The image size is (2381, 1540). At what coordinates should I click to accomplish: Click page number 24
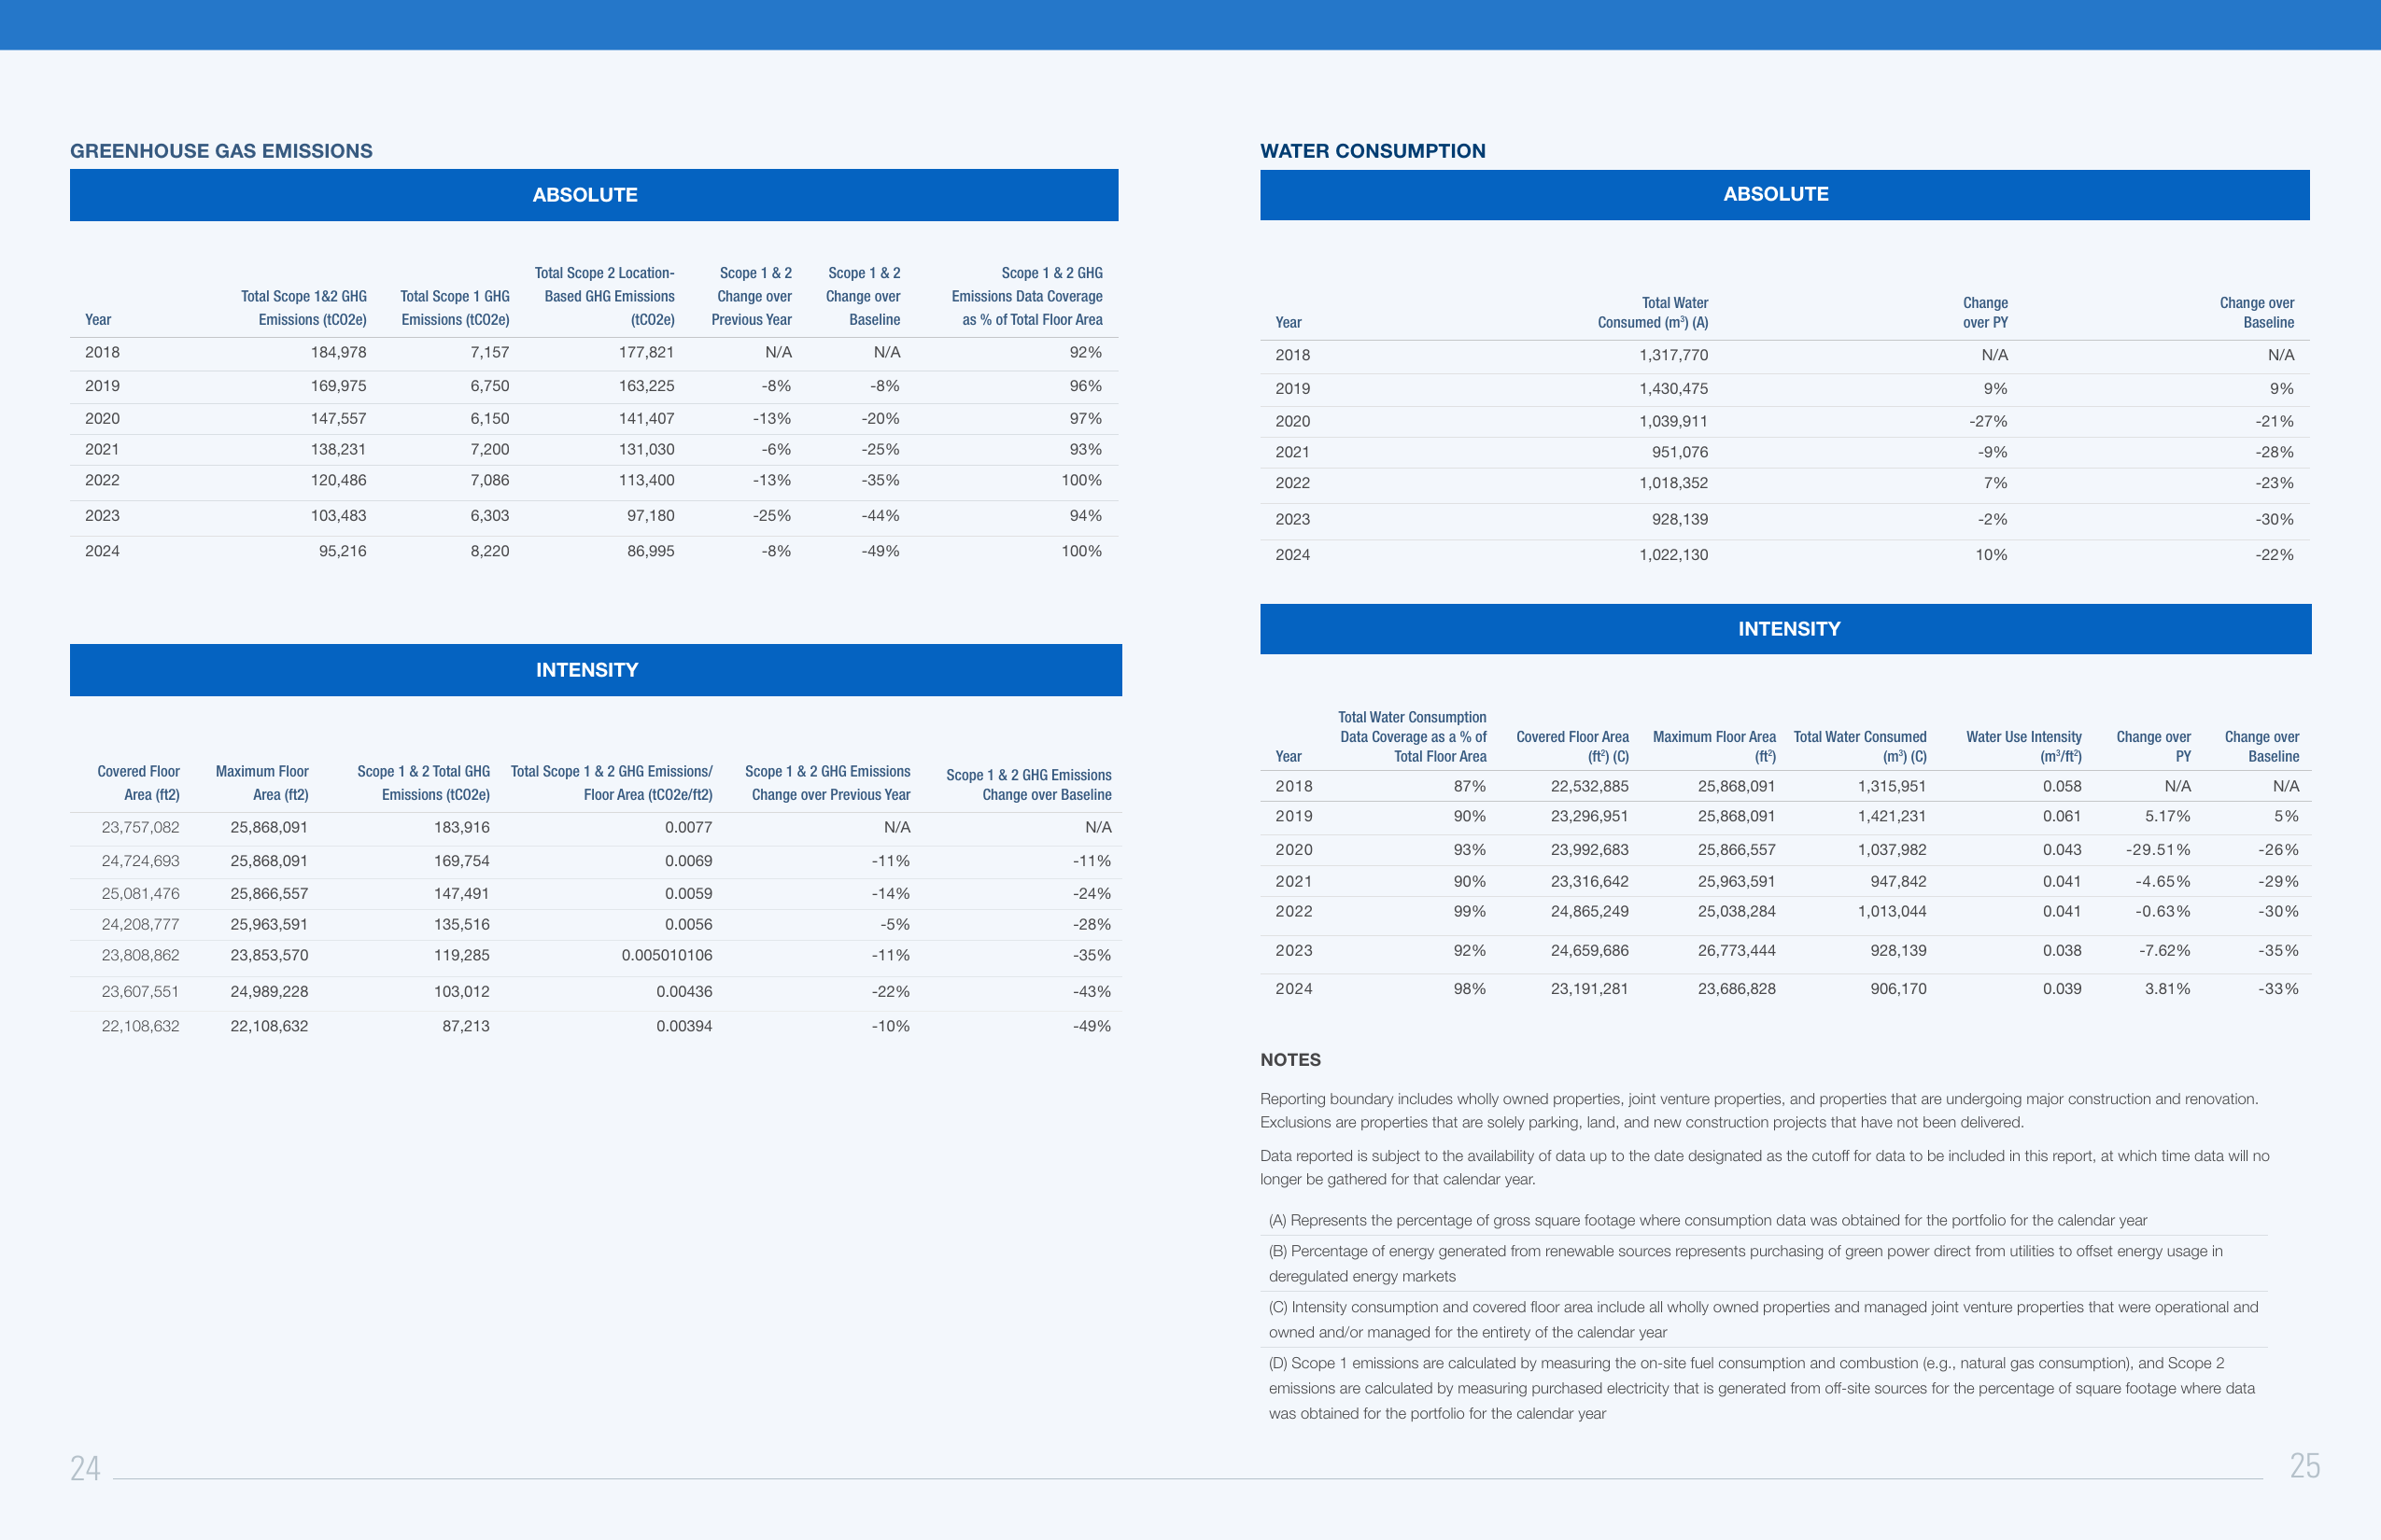tap(85, 1468)
